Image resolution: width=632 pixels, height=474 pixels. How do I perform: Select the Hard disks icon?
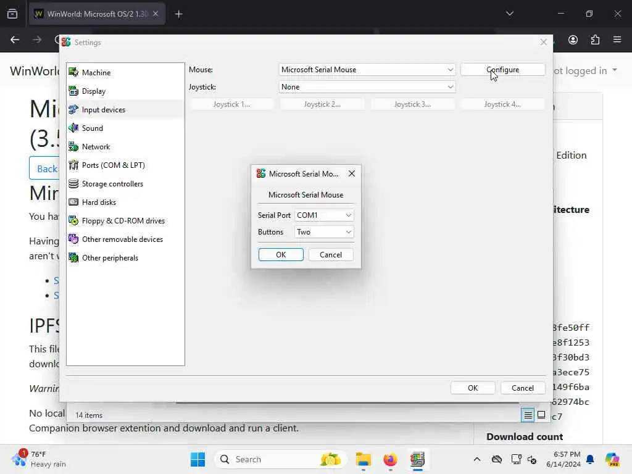(73, 202)
